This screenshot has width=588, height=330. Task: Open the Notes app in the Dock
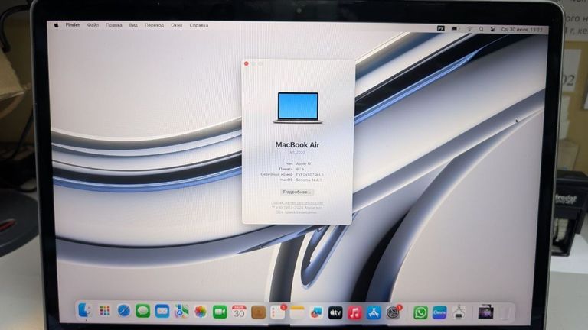(297, 312)
